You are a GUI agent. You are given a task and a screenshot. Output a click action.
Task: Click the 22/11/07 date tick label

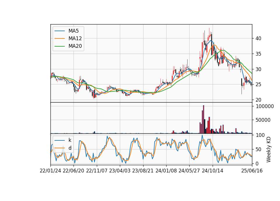[x=97, y=171]
